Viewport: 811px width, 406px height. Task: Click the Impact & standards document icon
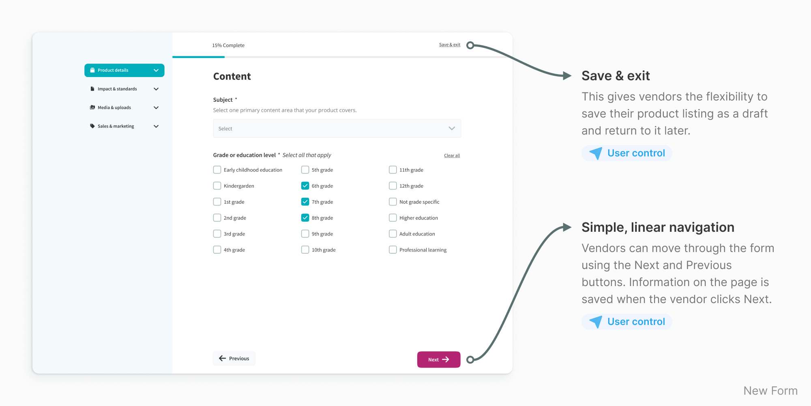92,89
